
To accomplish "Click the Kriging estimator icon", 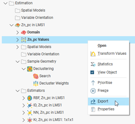I will 30,120.
